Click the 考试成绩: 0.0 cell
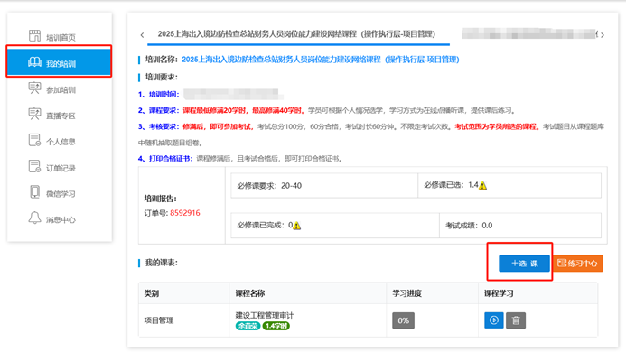The width and height of the screenshot is (626, 352). coord(520,226)
